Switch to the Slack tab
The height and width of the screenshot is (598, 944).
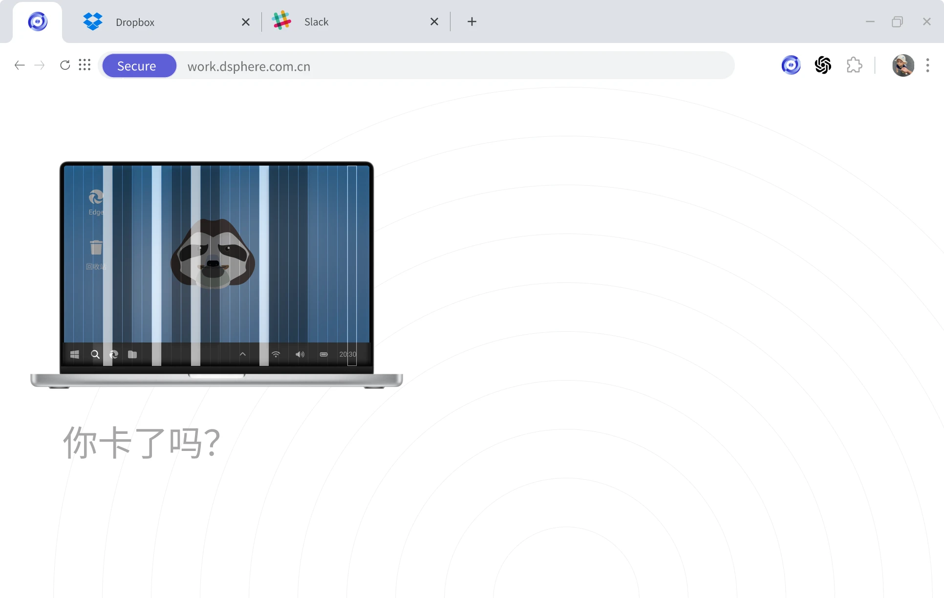pos(316,22)
